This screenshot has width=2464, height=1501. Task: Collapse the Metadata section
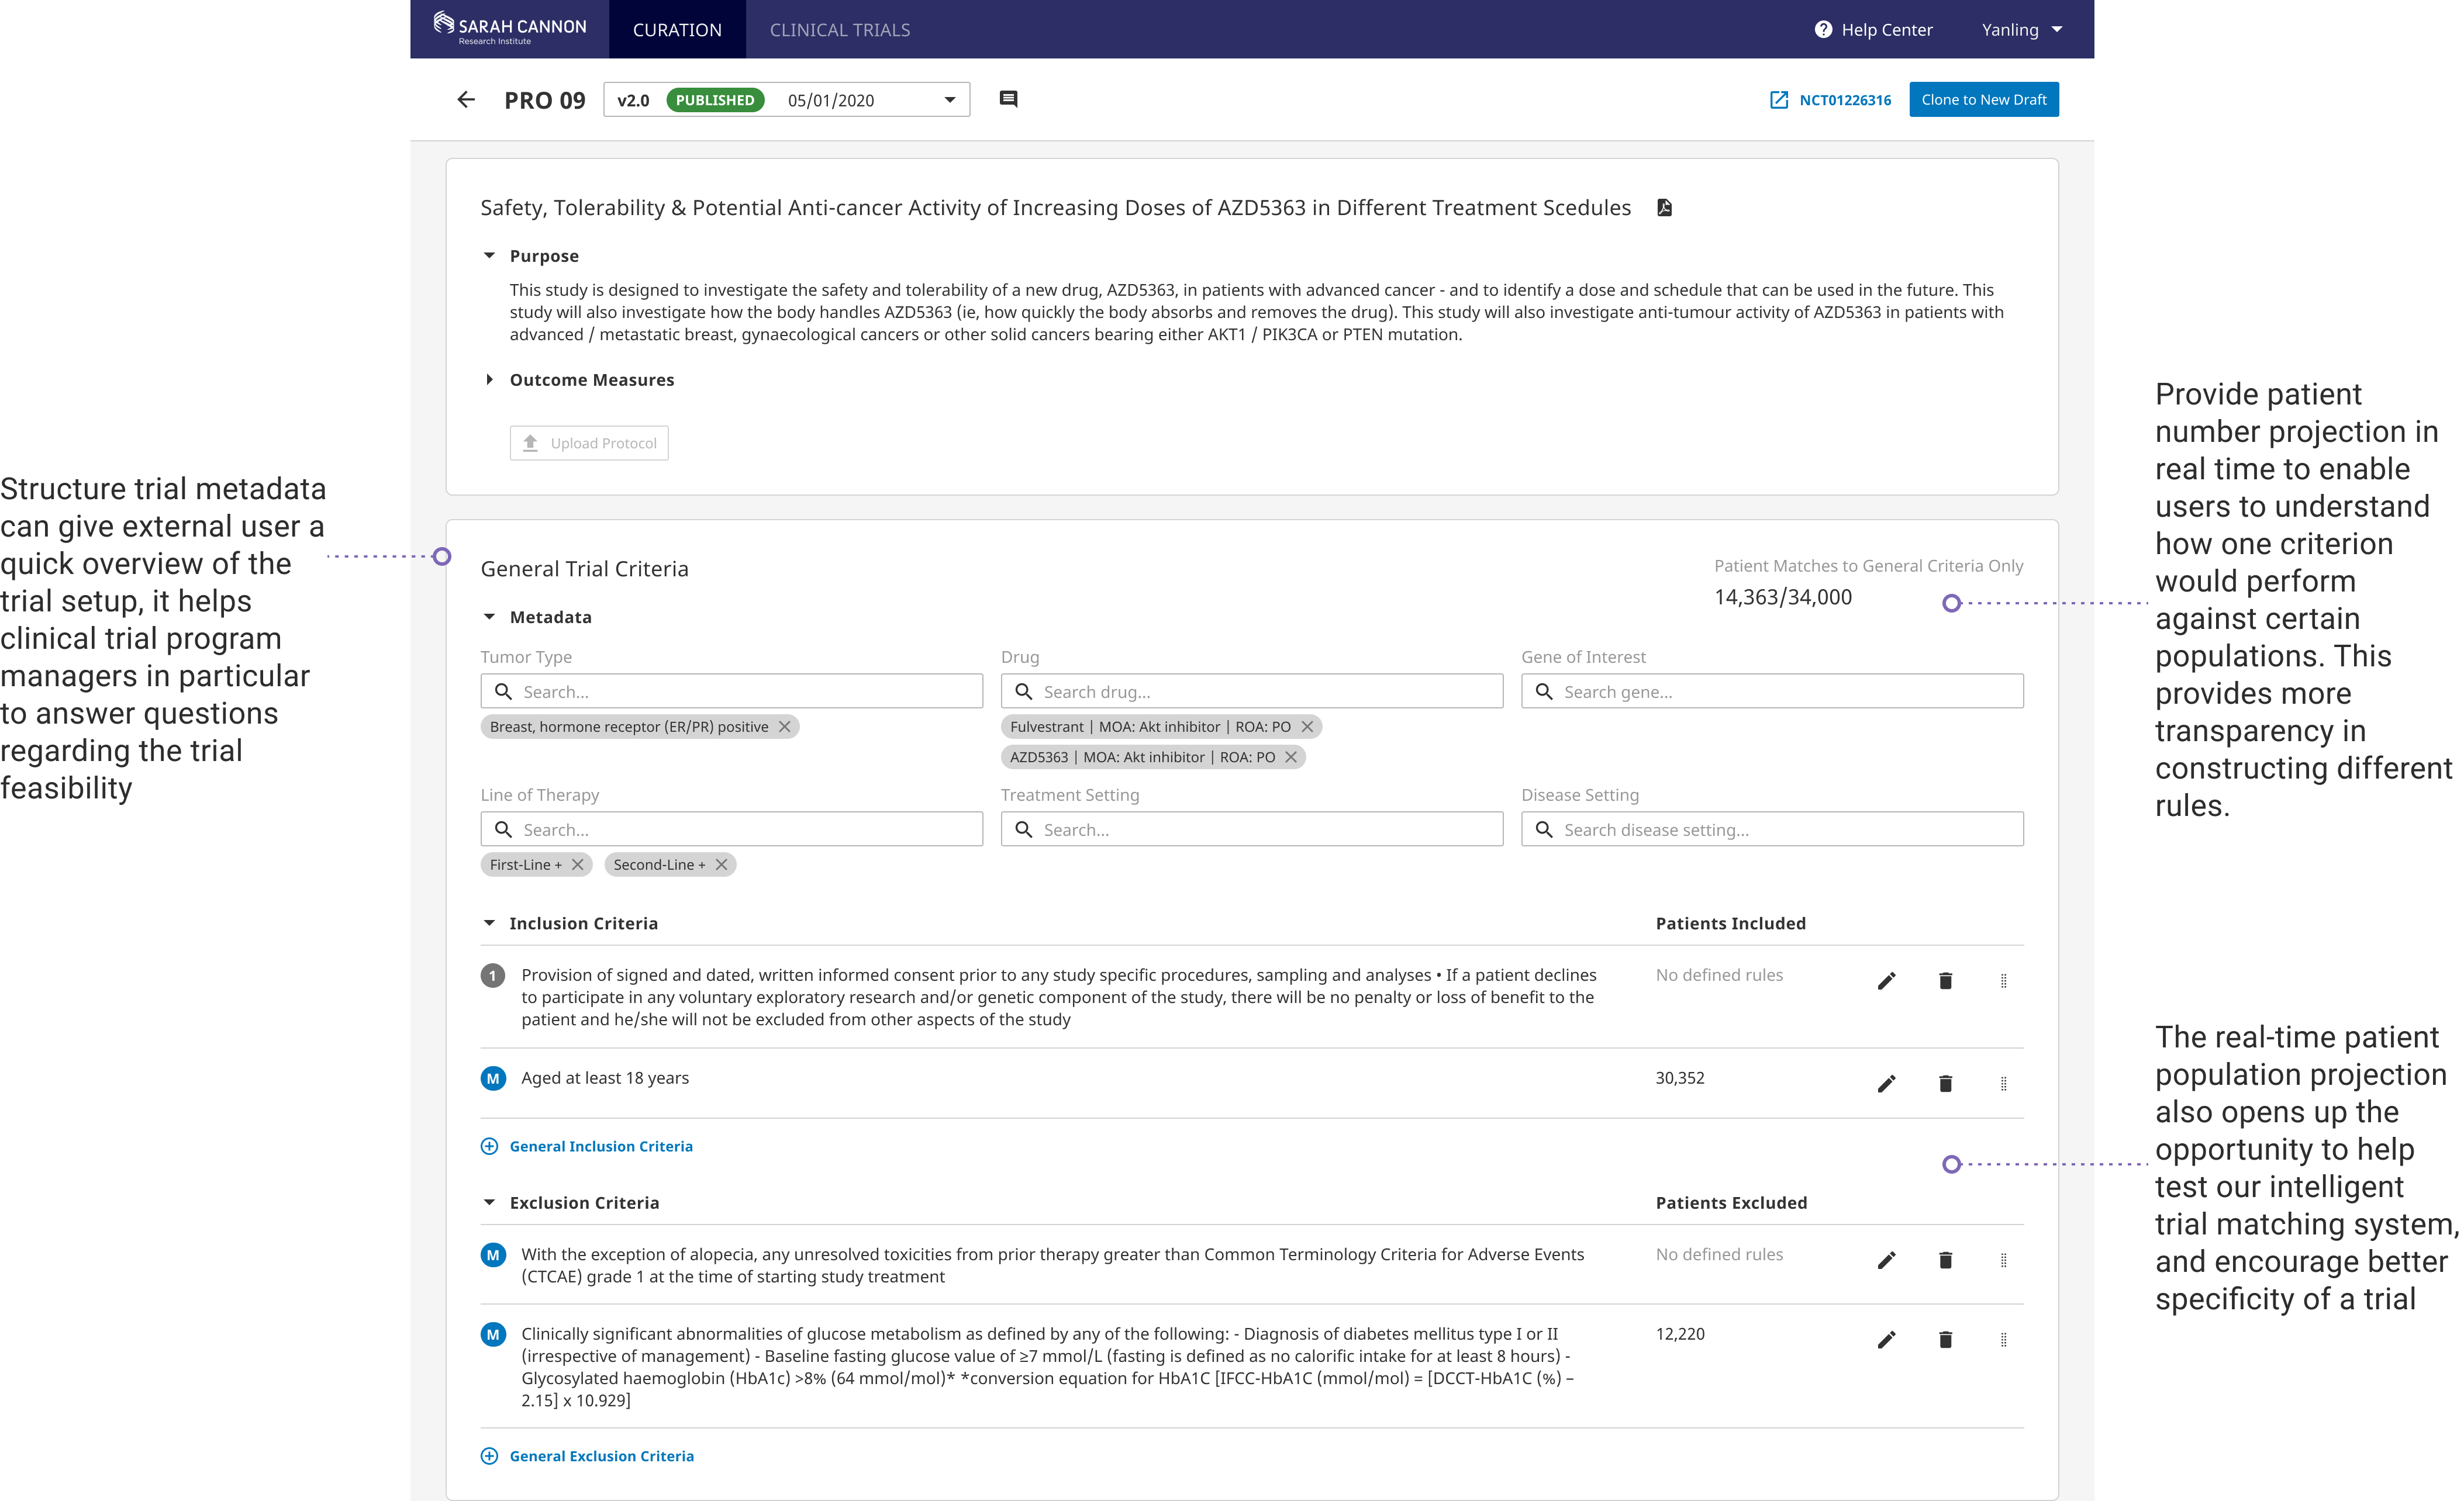point(489,618)
